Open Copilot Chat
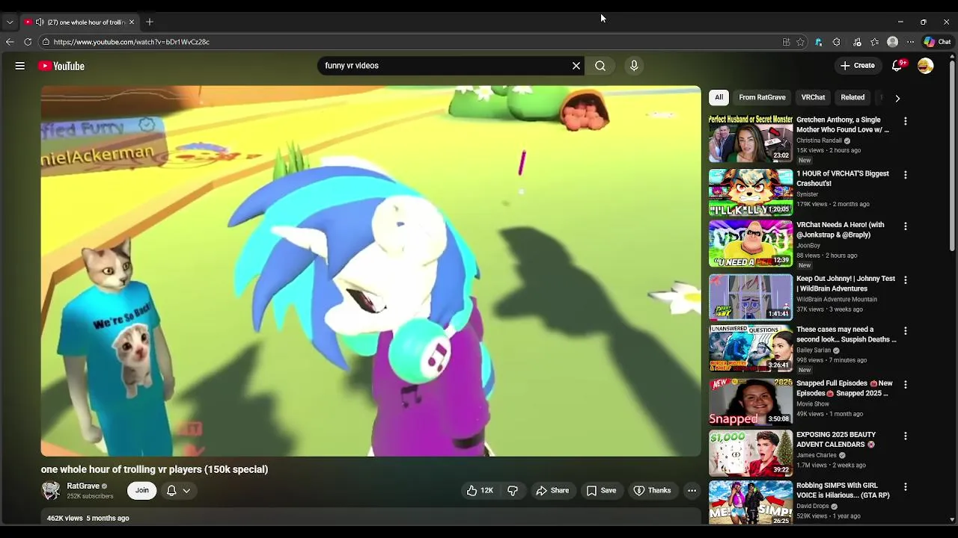This screenshot has width=958, height=538. coord(938,42)
